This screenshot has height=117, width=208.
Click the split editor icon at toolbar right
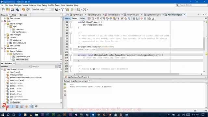tap(206, 18)
